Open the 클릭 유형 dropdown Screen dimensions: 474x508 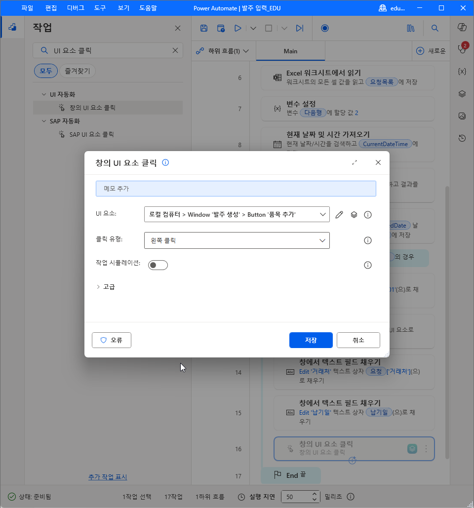[x=237, y=240]
